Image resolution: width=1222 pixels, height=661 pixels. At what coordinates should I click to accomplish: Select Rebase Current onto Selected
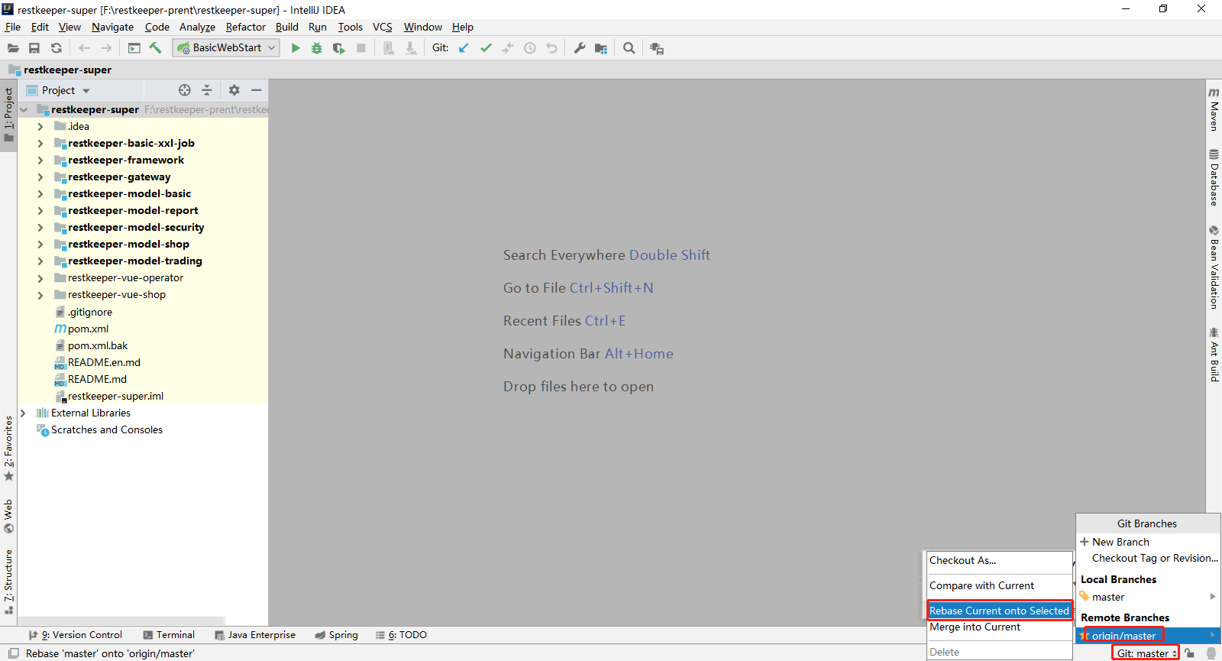pos(999,611)
